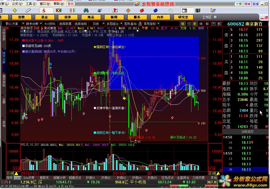The height and width of the screenshot is (189, 270).
Task: Click the yellow four-way arrow toolbar icon
Action: tap(15, 11)
